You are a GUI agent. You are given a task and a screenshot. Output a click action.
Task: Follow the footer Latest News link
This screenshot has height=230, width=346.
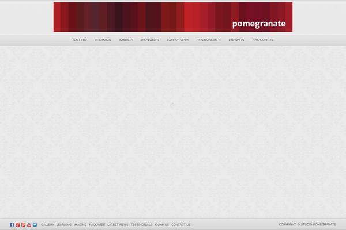point(118,225)
